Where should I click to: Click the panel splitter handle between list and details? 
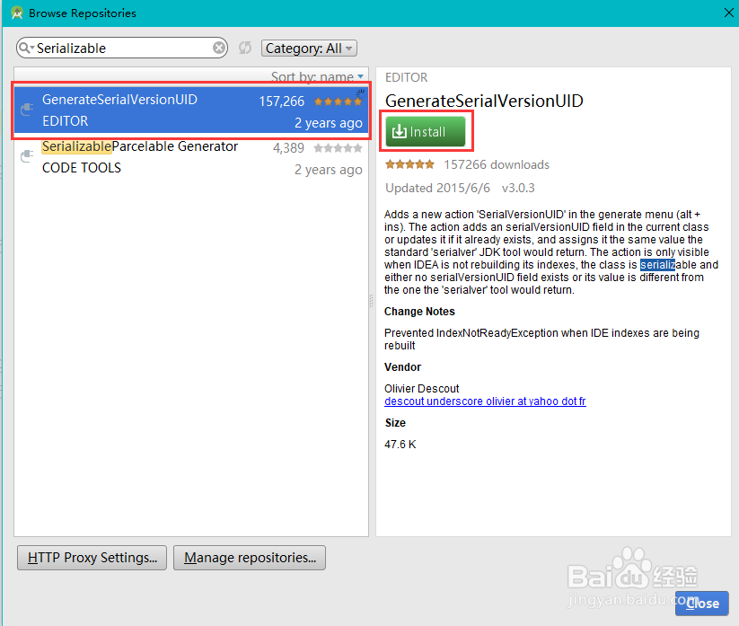point(372,301)
